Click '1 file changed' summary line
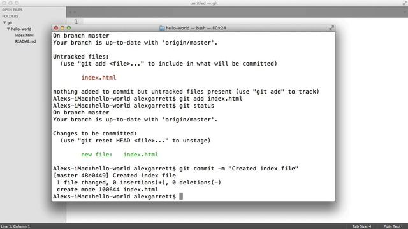Image resolution: width=408 pixels, height=229 pixels. coord(139,183)
